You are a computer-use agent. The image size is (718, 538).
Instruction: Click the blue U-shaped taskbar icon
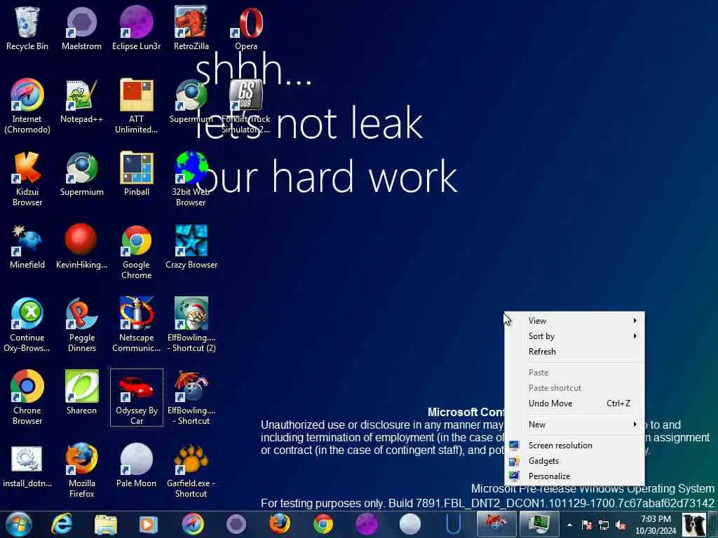[x=454, y=524]
